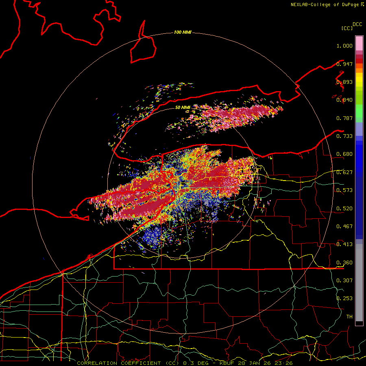The image size is (366, 366).
Task: Select the 1.000 value on the color scale
Action: tap(344, 46)
